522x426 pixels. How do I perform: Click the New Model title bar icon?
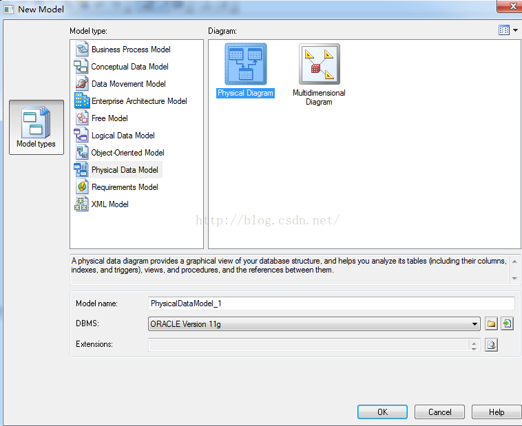tap(9, 10)
